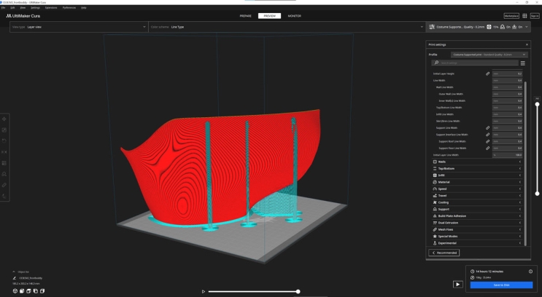This screenshot has height=297, width=542.
Task: Select the Move tool in left toolbar
Action: click(x=4, y=119)
